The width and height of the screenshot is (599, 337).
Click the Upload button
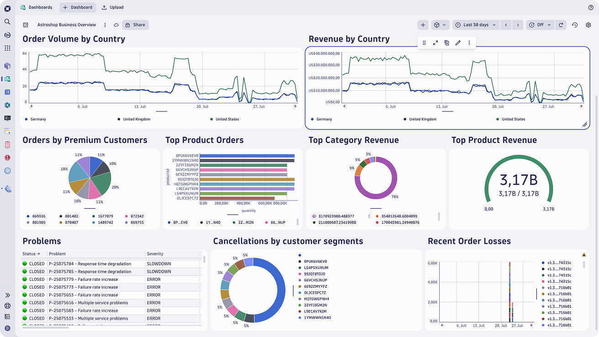[x=112, y=7]
